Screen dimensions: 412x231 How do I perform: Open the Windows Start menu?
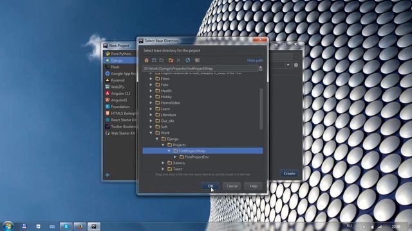pyautogui.click(x=8, y=226)
